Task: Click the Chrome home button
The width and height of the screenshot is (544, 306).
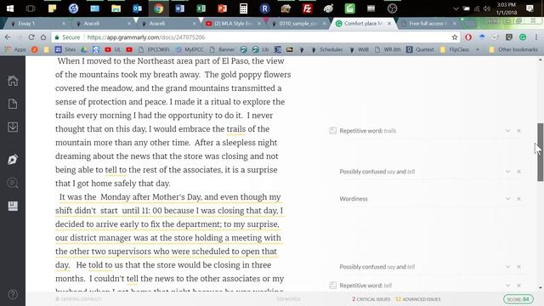Action: coord(43,37)
